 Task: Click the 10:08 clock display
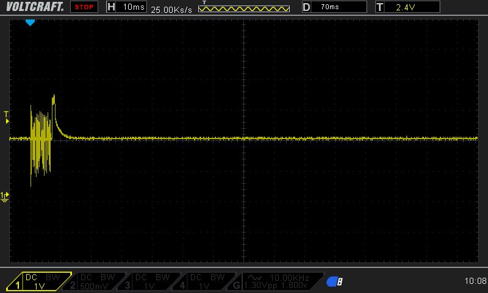pos(475,281)
